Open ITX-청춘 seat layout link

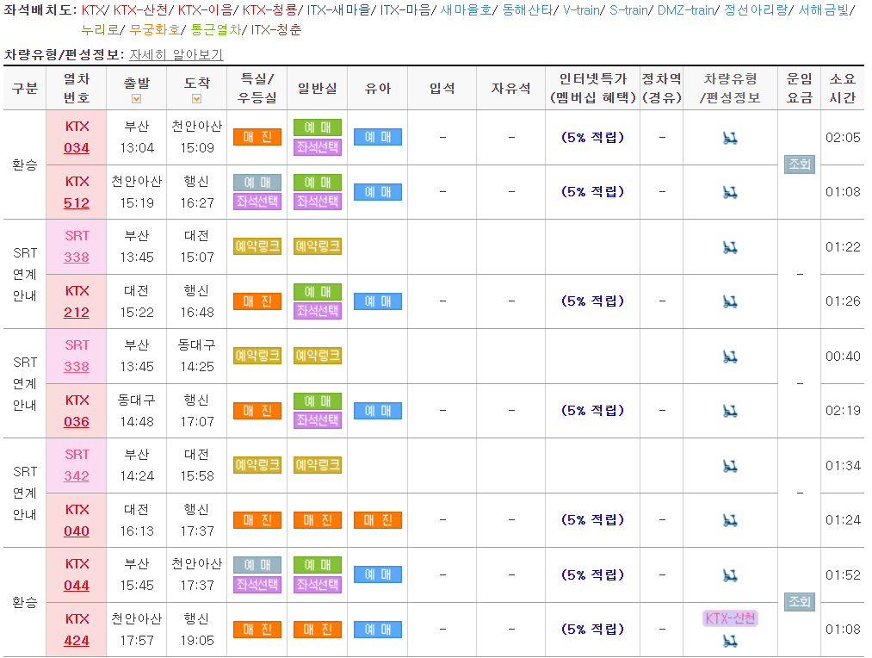(275, 29)
